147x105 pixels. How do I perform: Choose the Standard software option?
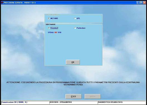click(49, 28)
